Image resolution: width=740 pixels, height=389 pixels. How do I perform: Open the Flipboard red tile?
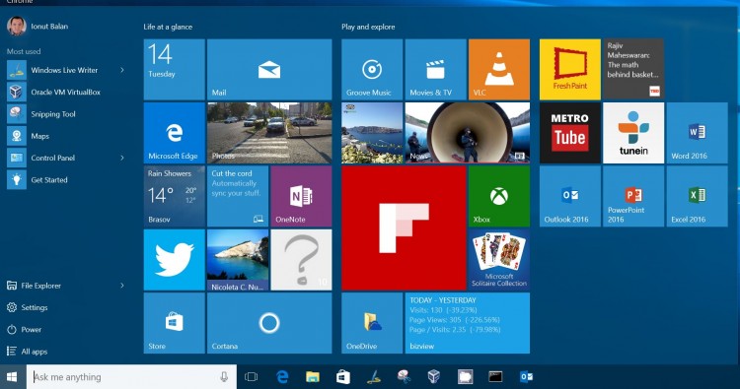pos(404,227)
